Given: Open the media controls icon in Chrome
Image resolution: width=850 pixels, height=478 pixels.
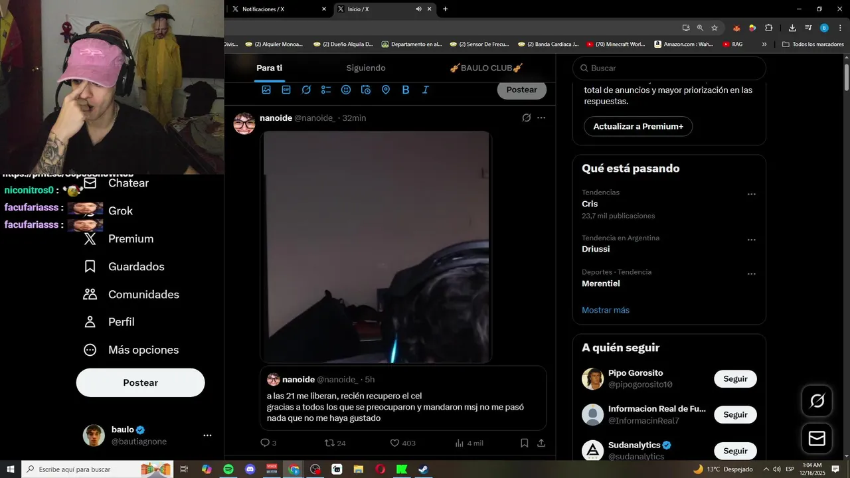Looking at the screenshot, I should 808,28.
